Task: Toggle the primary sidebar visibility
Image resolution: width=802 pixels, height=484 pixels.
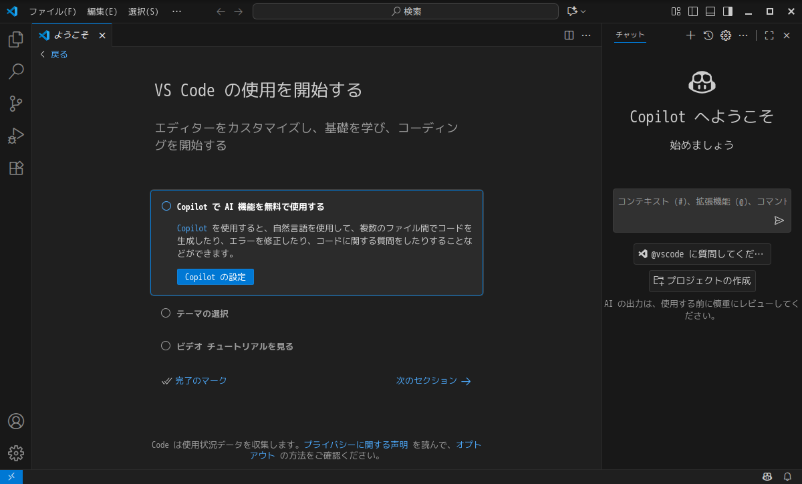Action: click(x=693, y=11)
